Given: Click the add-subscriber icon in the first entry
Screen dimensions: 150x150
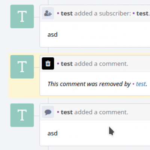Looking at the screenshot, I should [48, 13].
